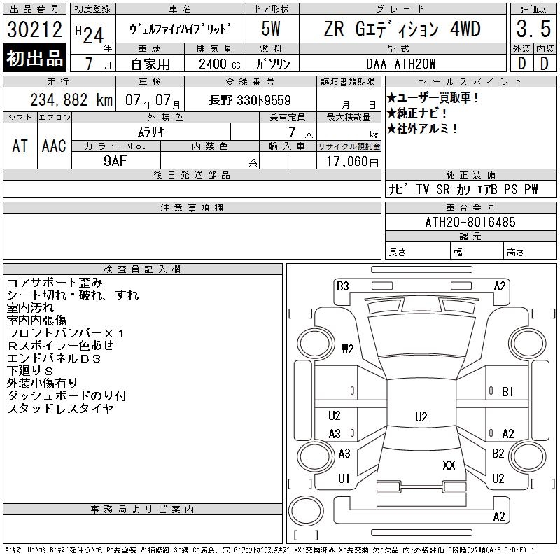This screenshot has width=560, height=560.
Task: Select the lot number 30212
Action: pos(35,31)
